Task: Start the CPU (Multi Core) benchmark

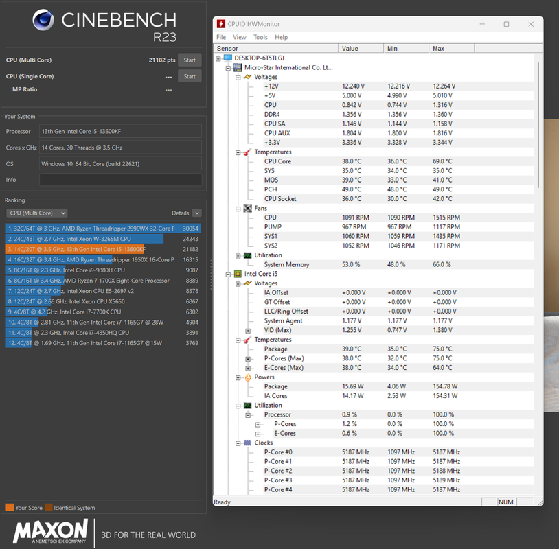Action: click(190, 60)
